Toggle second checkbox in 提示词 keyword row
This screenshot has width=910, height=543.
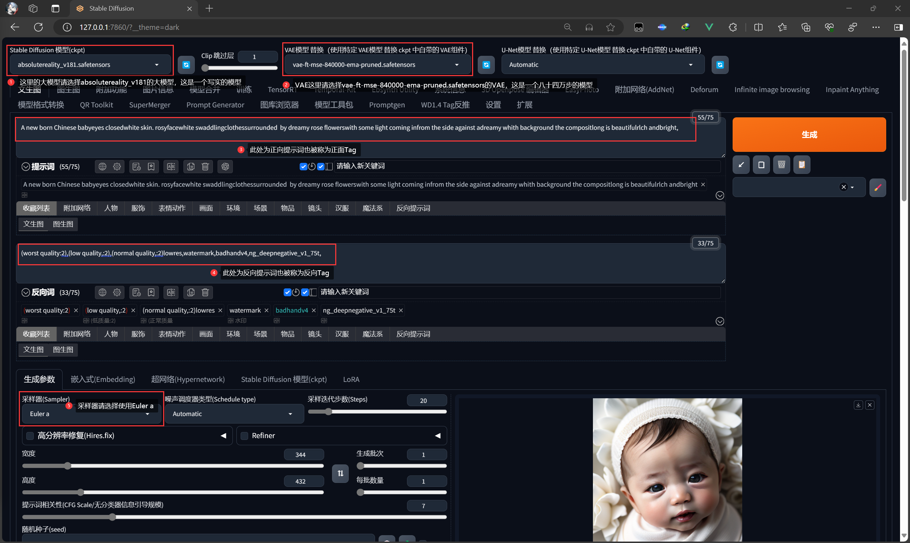tap(321, 166)
